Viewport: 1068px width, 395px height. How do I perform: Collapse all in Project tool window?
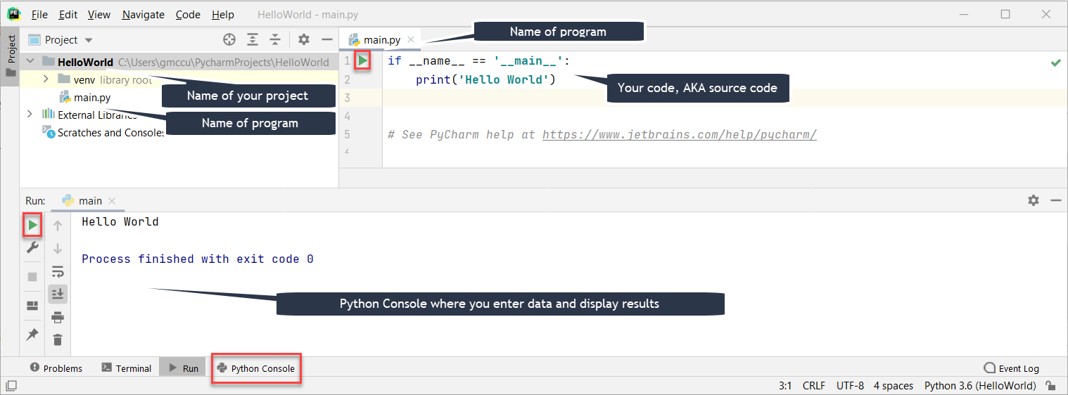(275, 40)
